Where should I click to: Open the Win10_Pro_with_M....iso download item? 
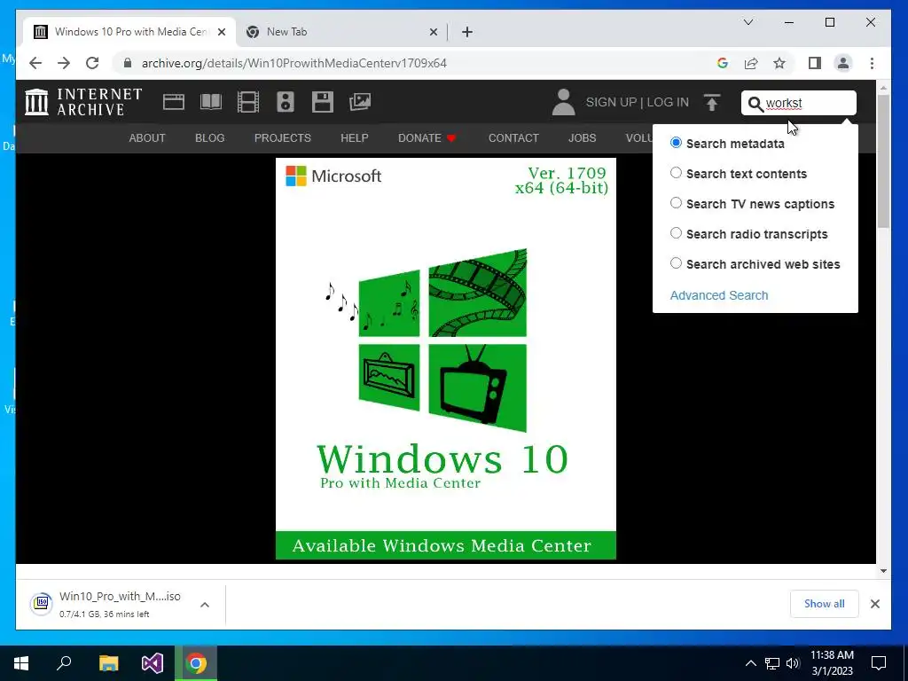120,604
